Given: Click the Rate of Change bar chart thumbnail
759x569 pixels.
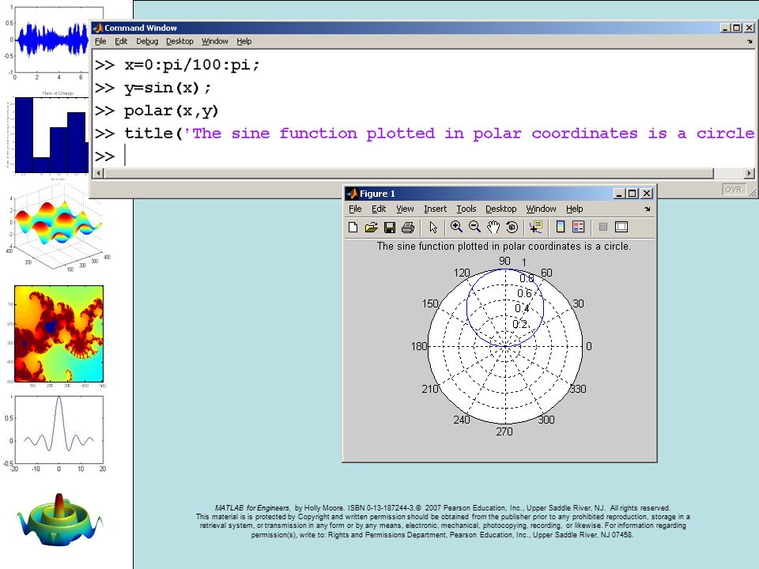Looking at the screenshot, I should click(51, 134).
